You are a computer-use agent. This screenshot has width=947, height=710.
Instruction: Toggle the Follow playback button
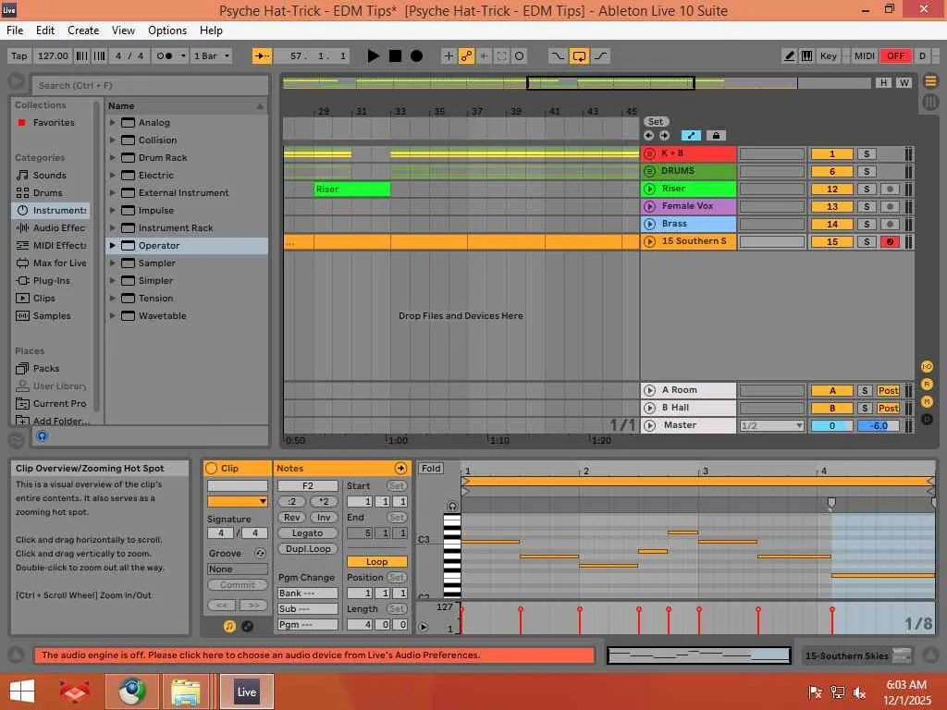tap(262, 56)
